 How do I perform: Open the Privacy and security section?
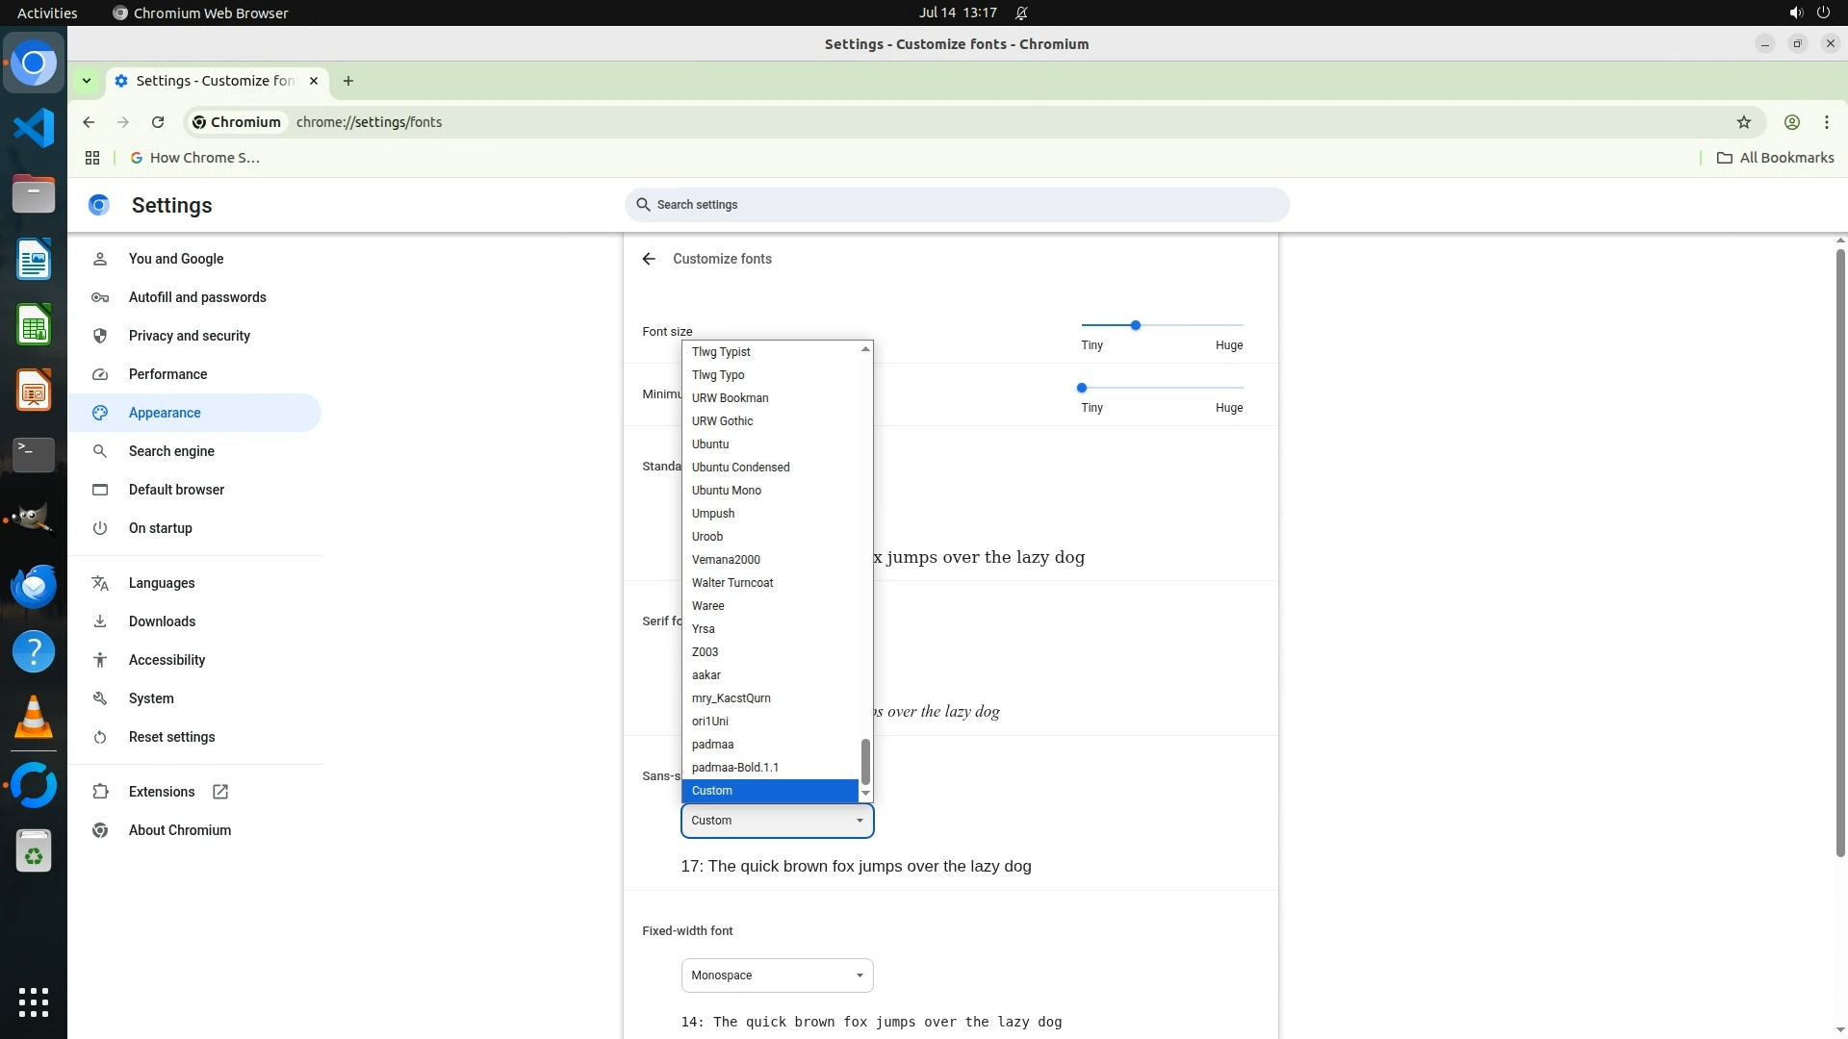tap(190, 336)
